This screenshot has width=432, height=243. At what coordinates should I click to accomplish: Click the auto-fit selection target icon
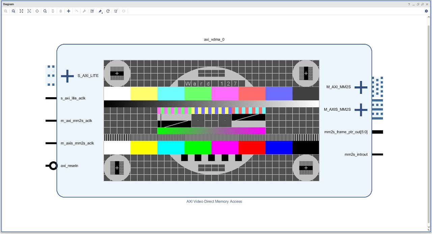37,11
